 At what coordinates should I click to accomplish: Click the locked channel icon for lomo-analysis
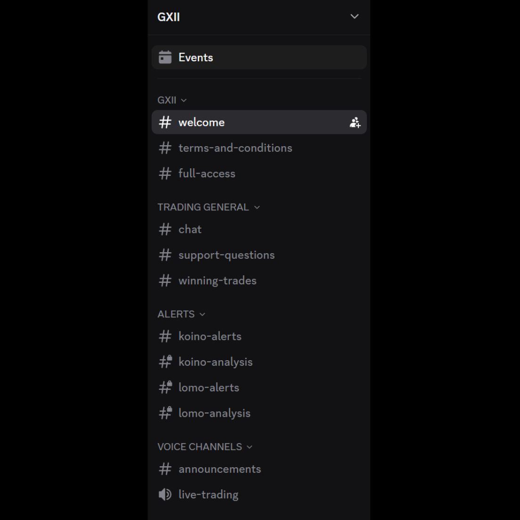(165, 413)
